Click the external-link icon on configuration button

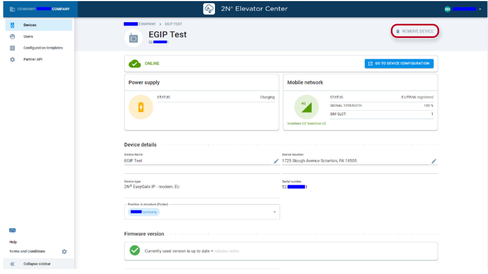point(370,64)
